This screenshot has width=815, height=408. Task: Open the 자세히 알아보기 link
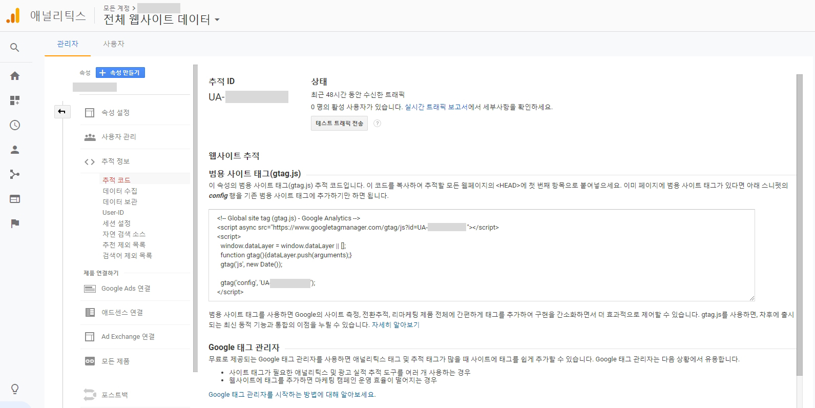coord(395,324)
